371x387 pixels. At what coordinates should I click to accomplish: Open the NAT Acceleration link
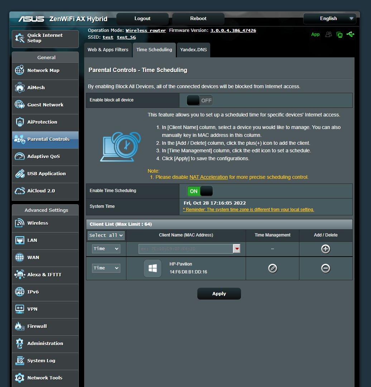[x=208, y=177]
